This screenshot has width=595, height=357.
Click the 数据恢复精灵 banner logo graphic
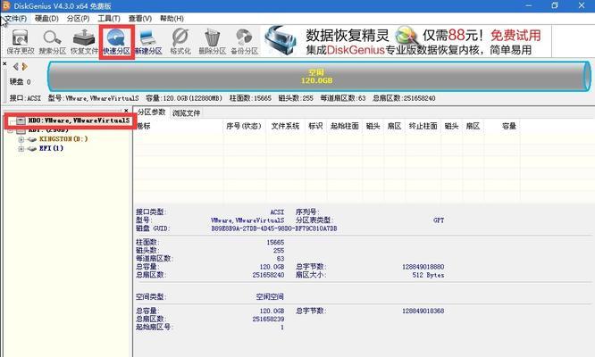click(281, 41)
